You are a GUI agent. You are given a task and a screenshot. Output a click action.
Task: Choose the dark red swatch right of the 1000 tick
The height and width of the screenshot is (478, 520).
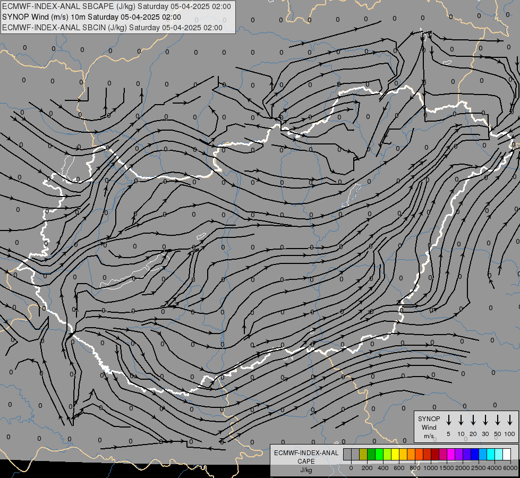[x=435, y=454]
